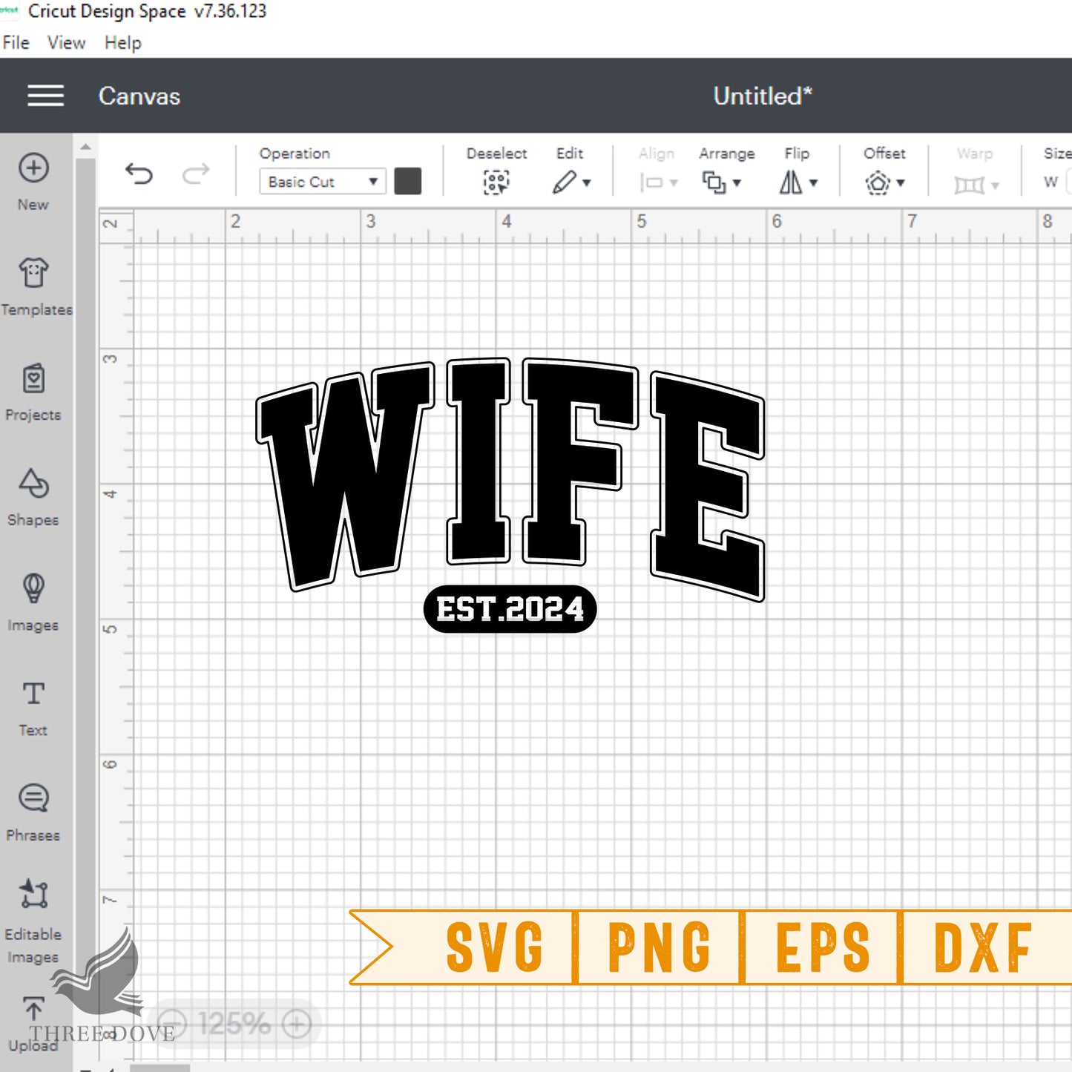
Task: Click the Canvas heading label
Action: (x=139, y=96)
